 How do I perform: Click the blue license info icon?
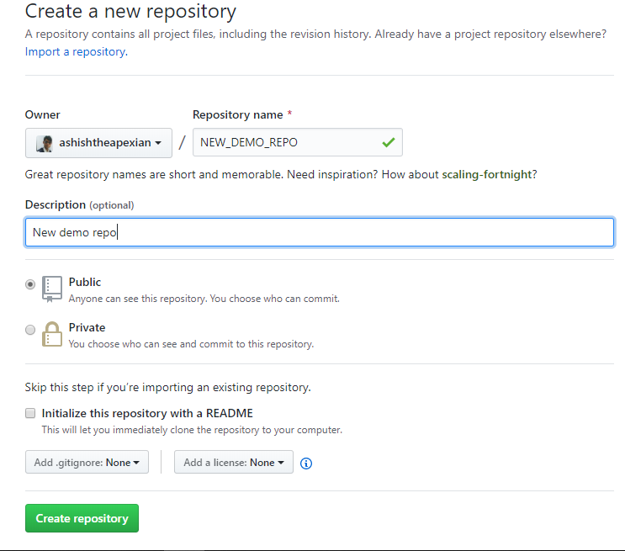point(306,464)
